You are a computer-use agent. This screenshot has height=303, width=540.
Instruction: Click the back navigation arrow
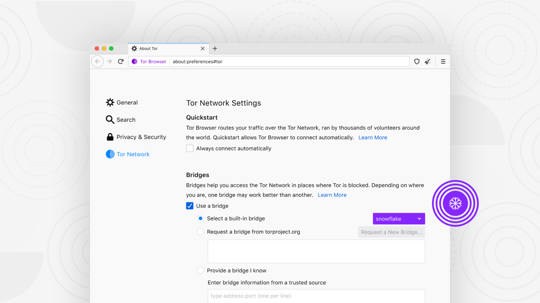pyautogui.click(x=97, y=61)
